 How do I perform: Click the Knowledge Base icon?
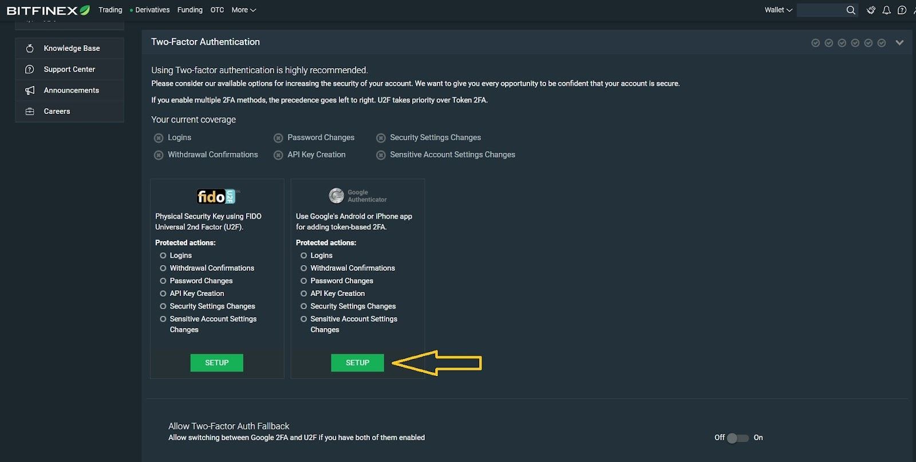30,48
